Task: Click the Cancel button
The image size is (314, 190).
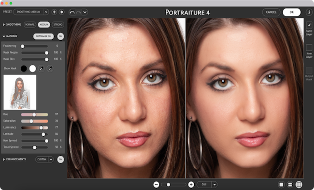Action: point(271,12)
